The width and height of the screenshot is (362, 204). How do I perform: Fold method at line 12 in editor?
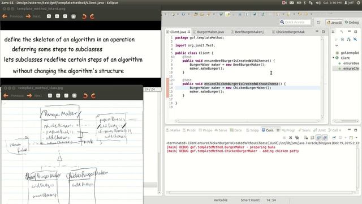point(174,80)
